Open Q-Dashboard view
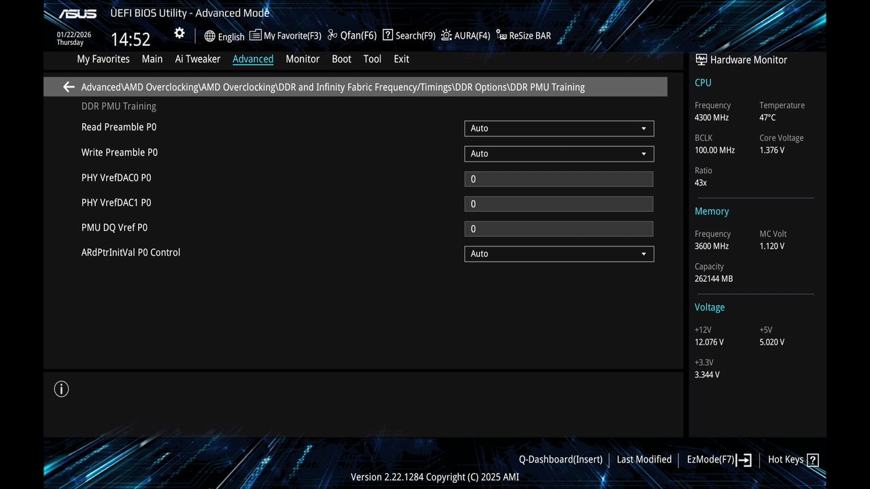 [560, 459]
